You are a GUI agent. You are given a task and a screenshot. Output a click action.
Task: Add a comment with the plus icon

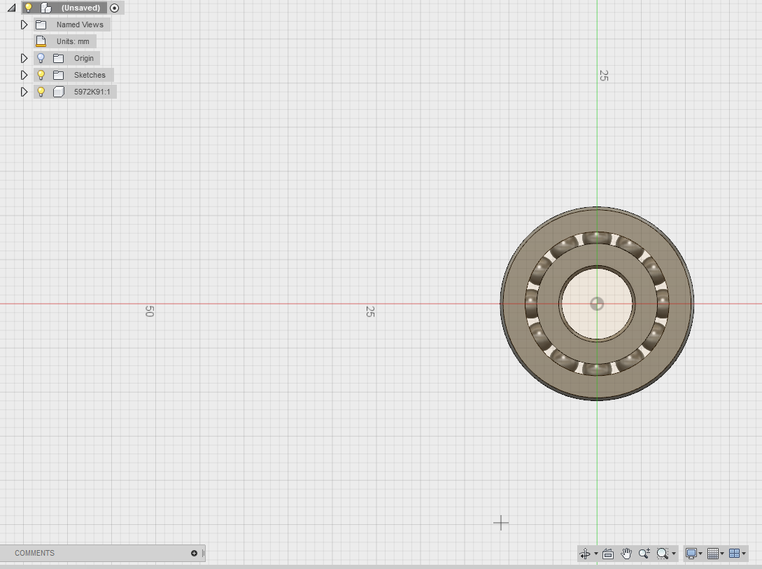(194, 553)
